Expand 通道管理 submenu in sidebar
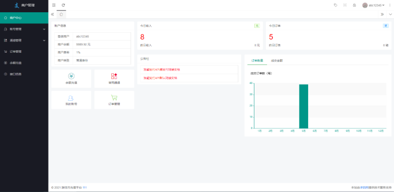Image resolution: width=394 pixels, height=192 pixels. (24, 41)
